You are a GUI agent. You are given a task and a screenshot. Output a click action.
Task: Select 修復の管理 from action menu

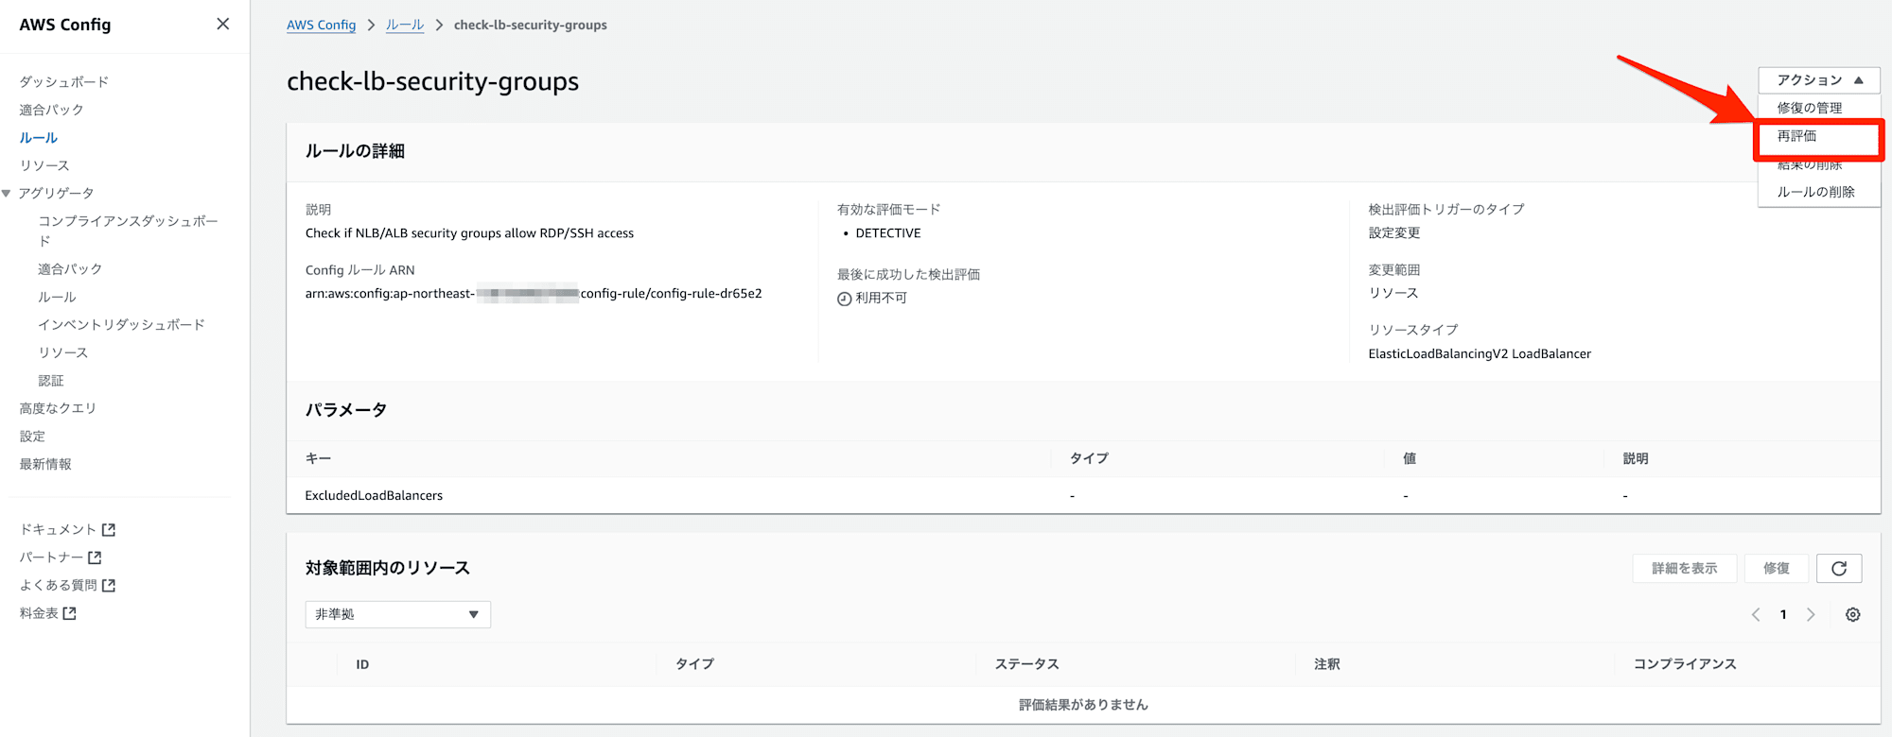(1810, 108)
